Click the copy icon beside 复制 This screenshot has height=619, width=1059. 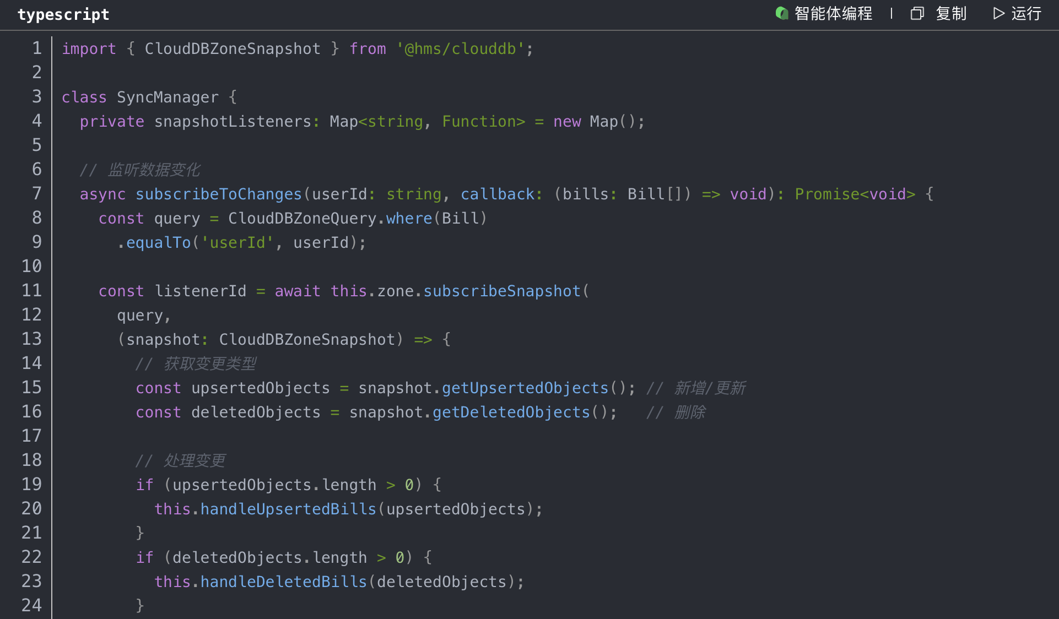pos(917,13)
